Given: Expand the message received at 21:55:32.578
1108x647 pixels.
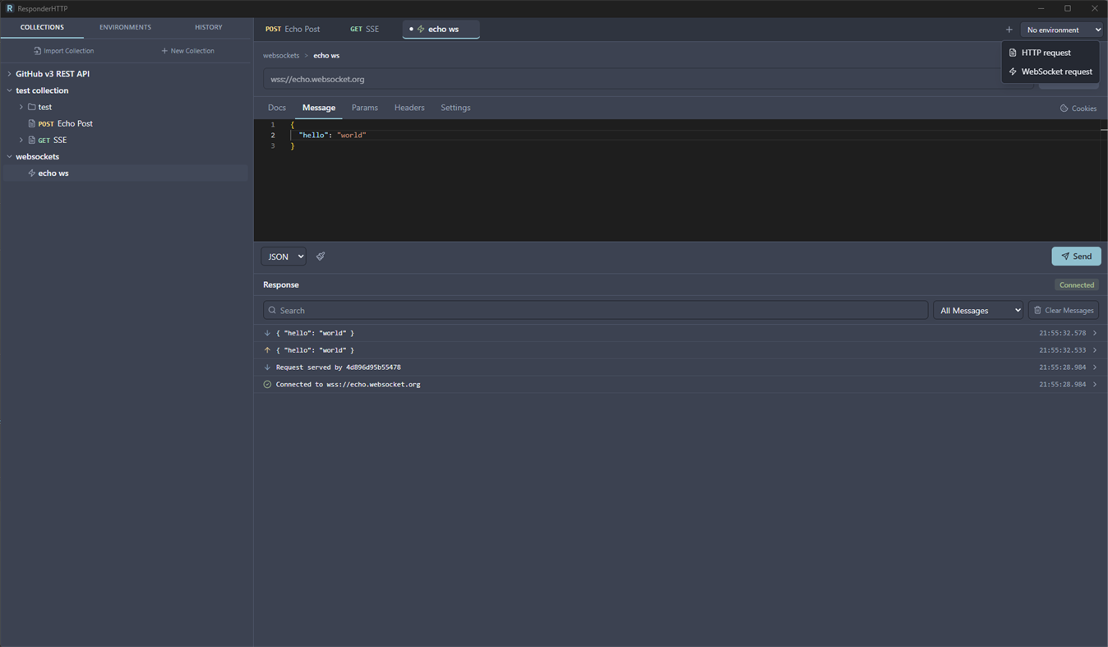Looking at the screenshot, I should coord(1095,333).
